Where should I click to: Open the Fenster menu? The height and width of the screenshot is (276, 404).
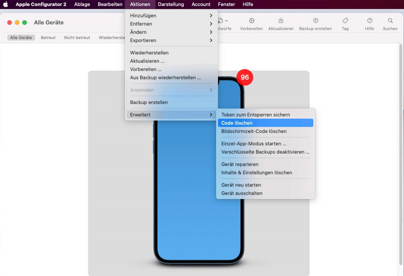[226, 4]
